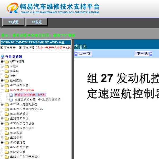Screen dimensions: 159x159
Task: Click folder icon of 组26冷却系统
Action: point(7,85)
